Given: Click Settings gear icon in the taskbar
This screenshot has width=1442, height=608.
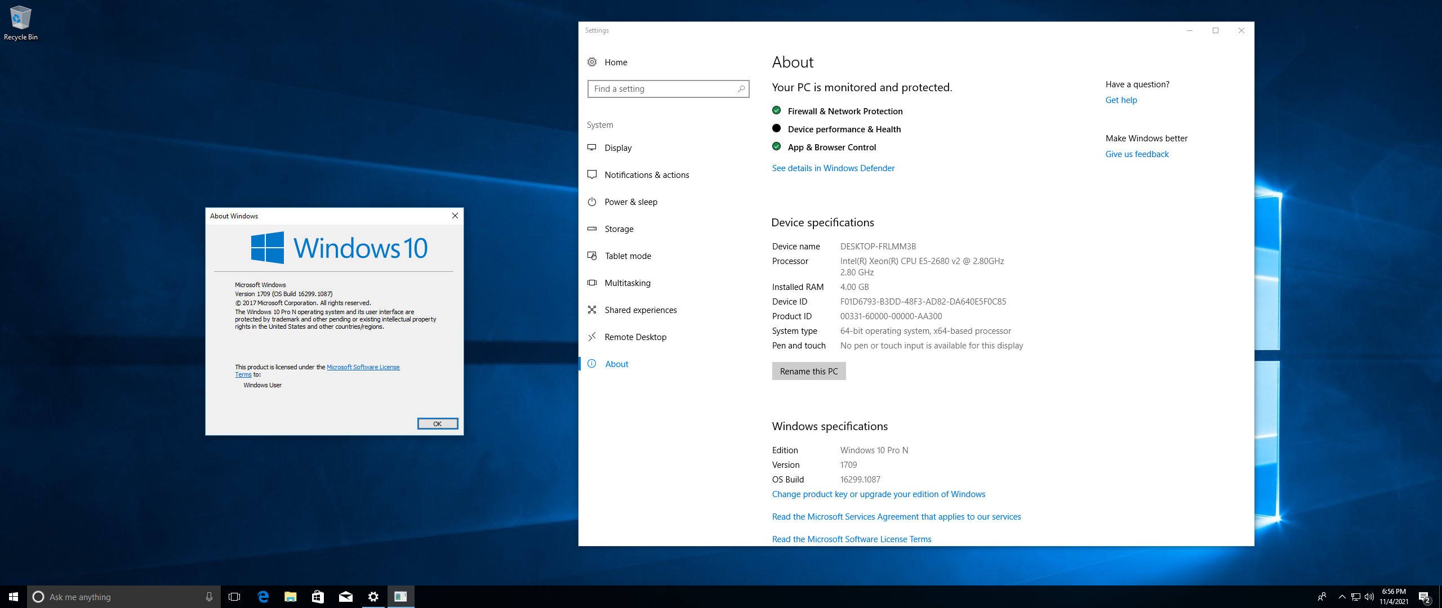Looking at the screenshot, I should (373, 597).
